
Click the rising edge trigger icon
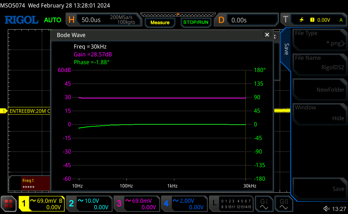[x=302, y=20]
